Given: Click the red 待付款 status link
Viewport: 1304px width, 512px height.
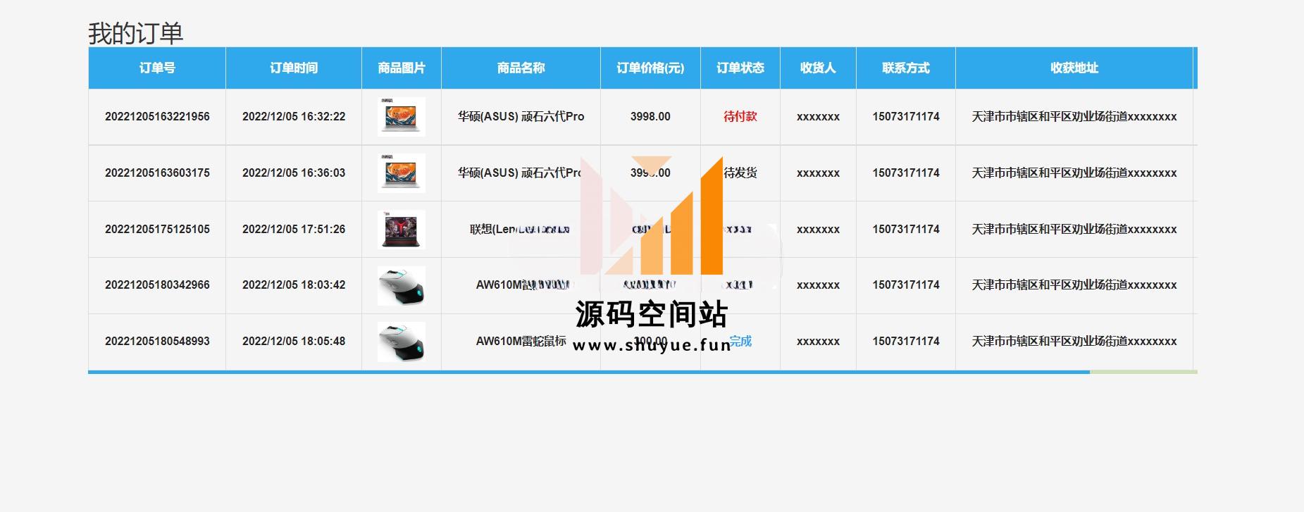Looking at the screenshot, I should (740, 117).
